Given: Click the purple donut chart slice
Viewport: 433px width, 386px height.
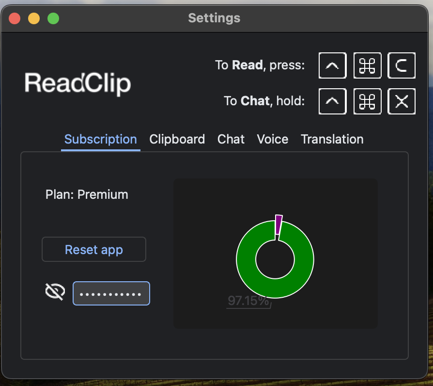Looking at the screenshot, I should pos(278,225).
